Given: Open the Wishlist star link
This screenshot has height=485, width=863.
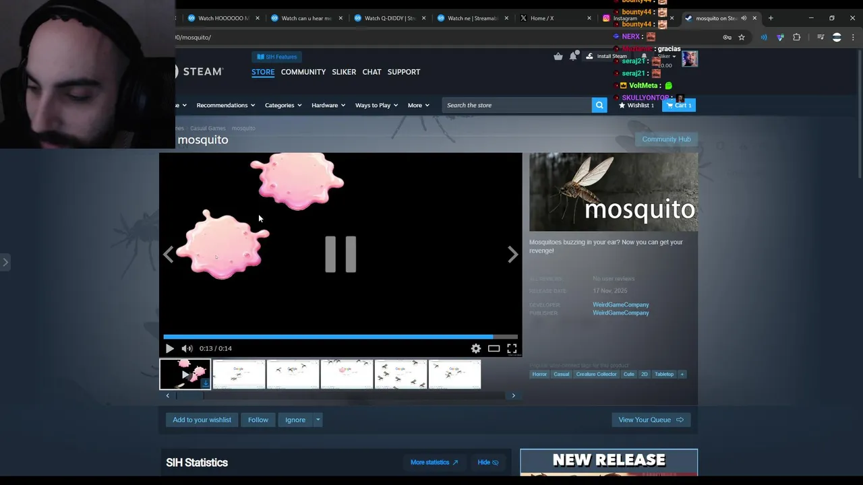Looking at the screenshot, I should pyautogui.click(x=636, y=105).
